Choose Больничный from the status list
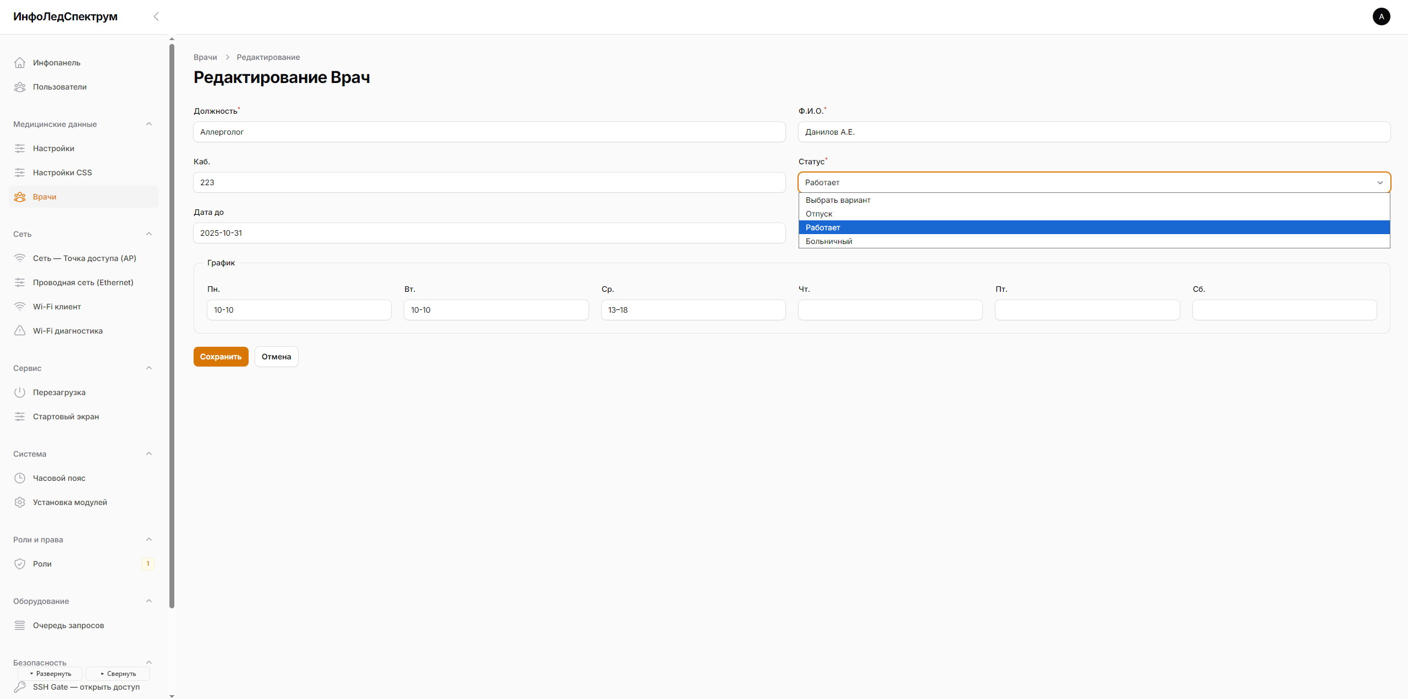1408x699 pixels. click(x=829, y=241)
